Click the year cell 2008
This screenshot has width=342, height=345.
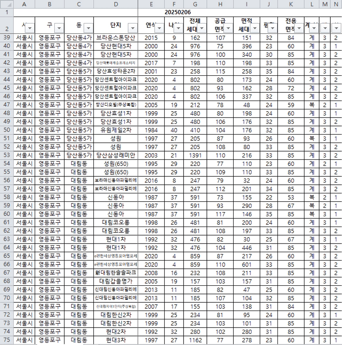point(151,273)
